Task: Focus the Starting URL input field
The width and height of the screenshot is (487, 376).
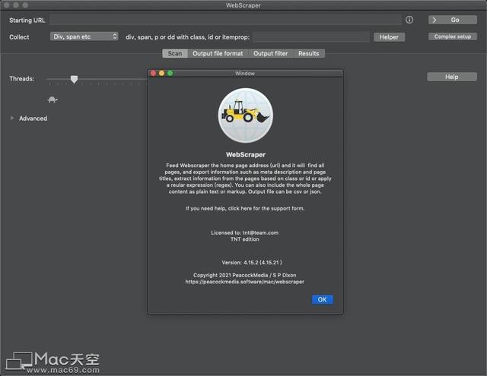Action: click(226, 20)
